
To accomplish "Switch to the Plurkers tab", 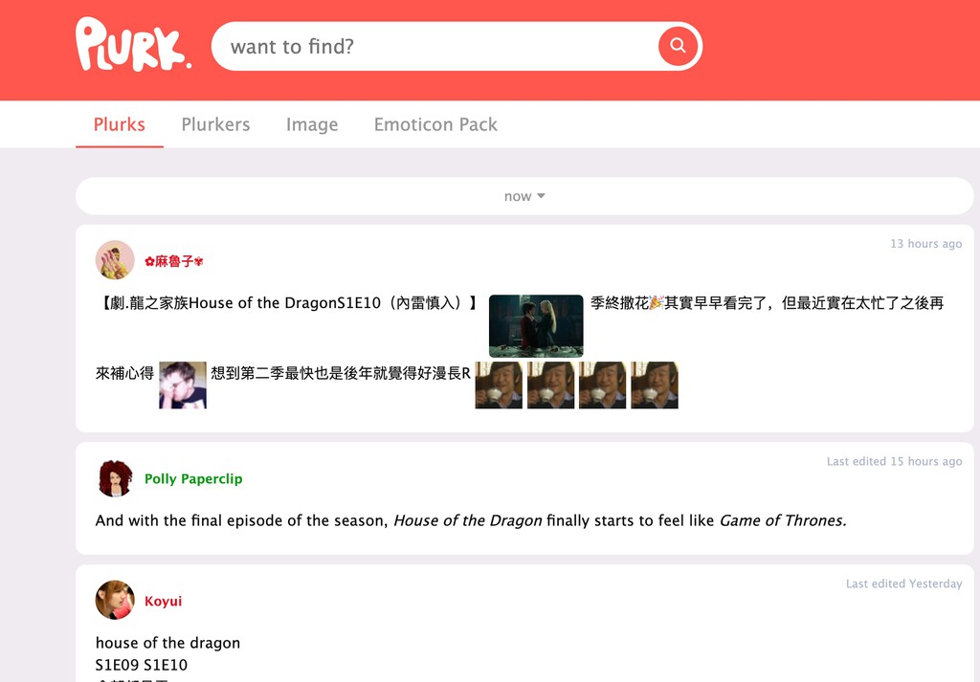I will tap(215, 124).
